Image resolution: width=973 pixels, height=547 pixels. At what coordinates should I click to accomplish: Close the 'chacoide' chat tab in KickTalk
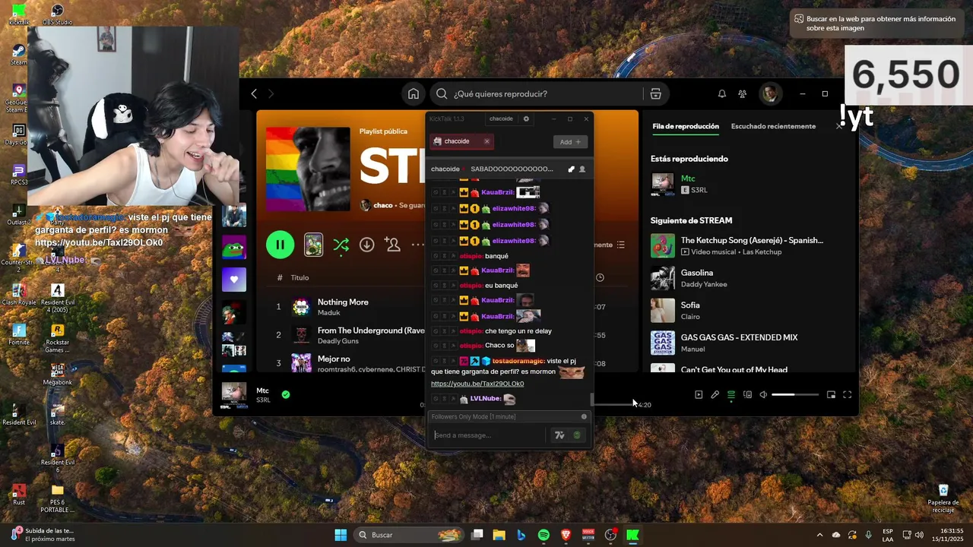pyautogui.click(x=486, y=141)
